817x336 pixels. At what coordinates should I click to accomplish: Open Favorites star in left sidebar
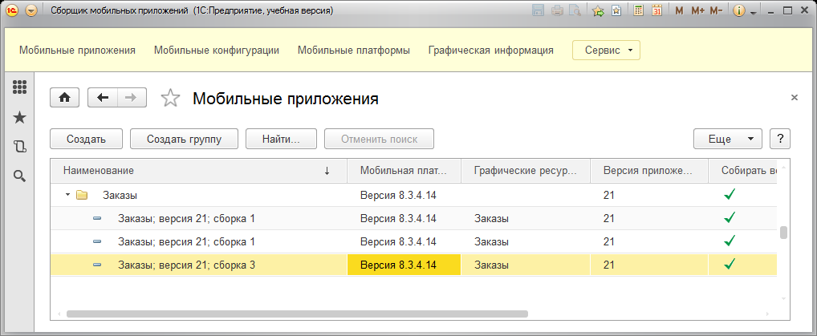[20, 118]
